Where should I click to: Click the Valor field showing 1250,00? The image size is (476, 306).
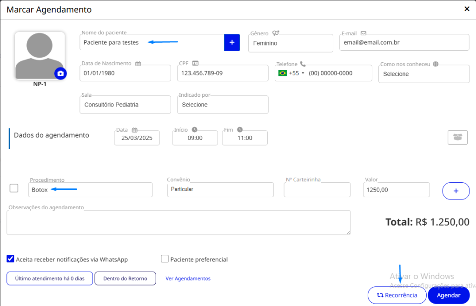pyautogui.click(x=396, y=190)
